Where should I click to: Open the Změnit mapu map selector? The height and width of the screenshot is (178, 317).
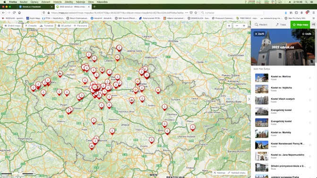coord(13,25)
